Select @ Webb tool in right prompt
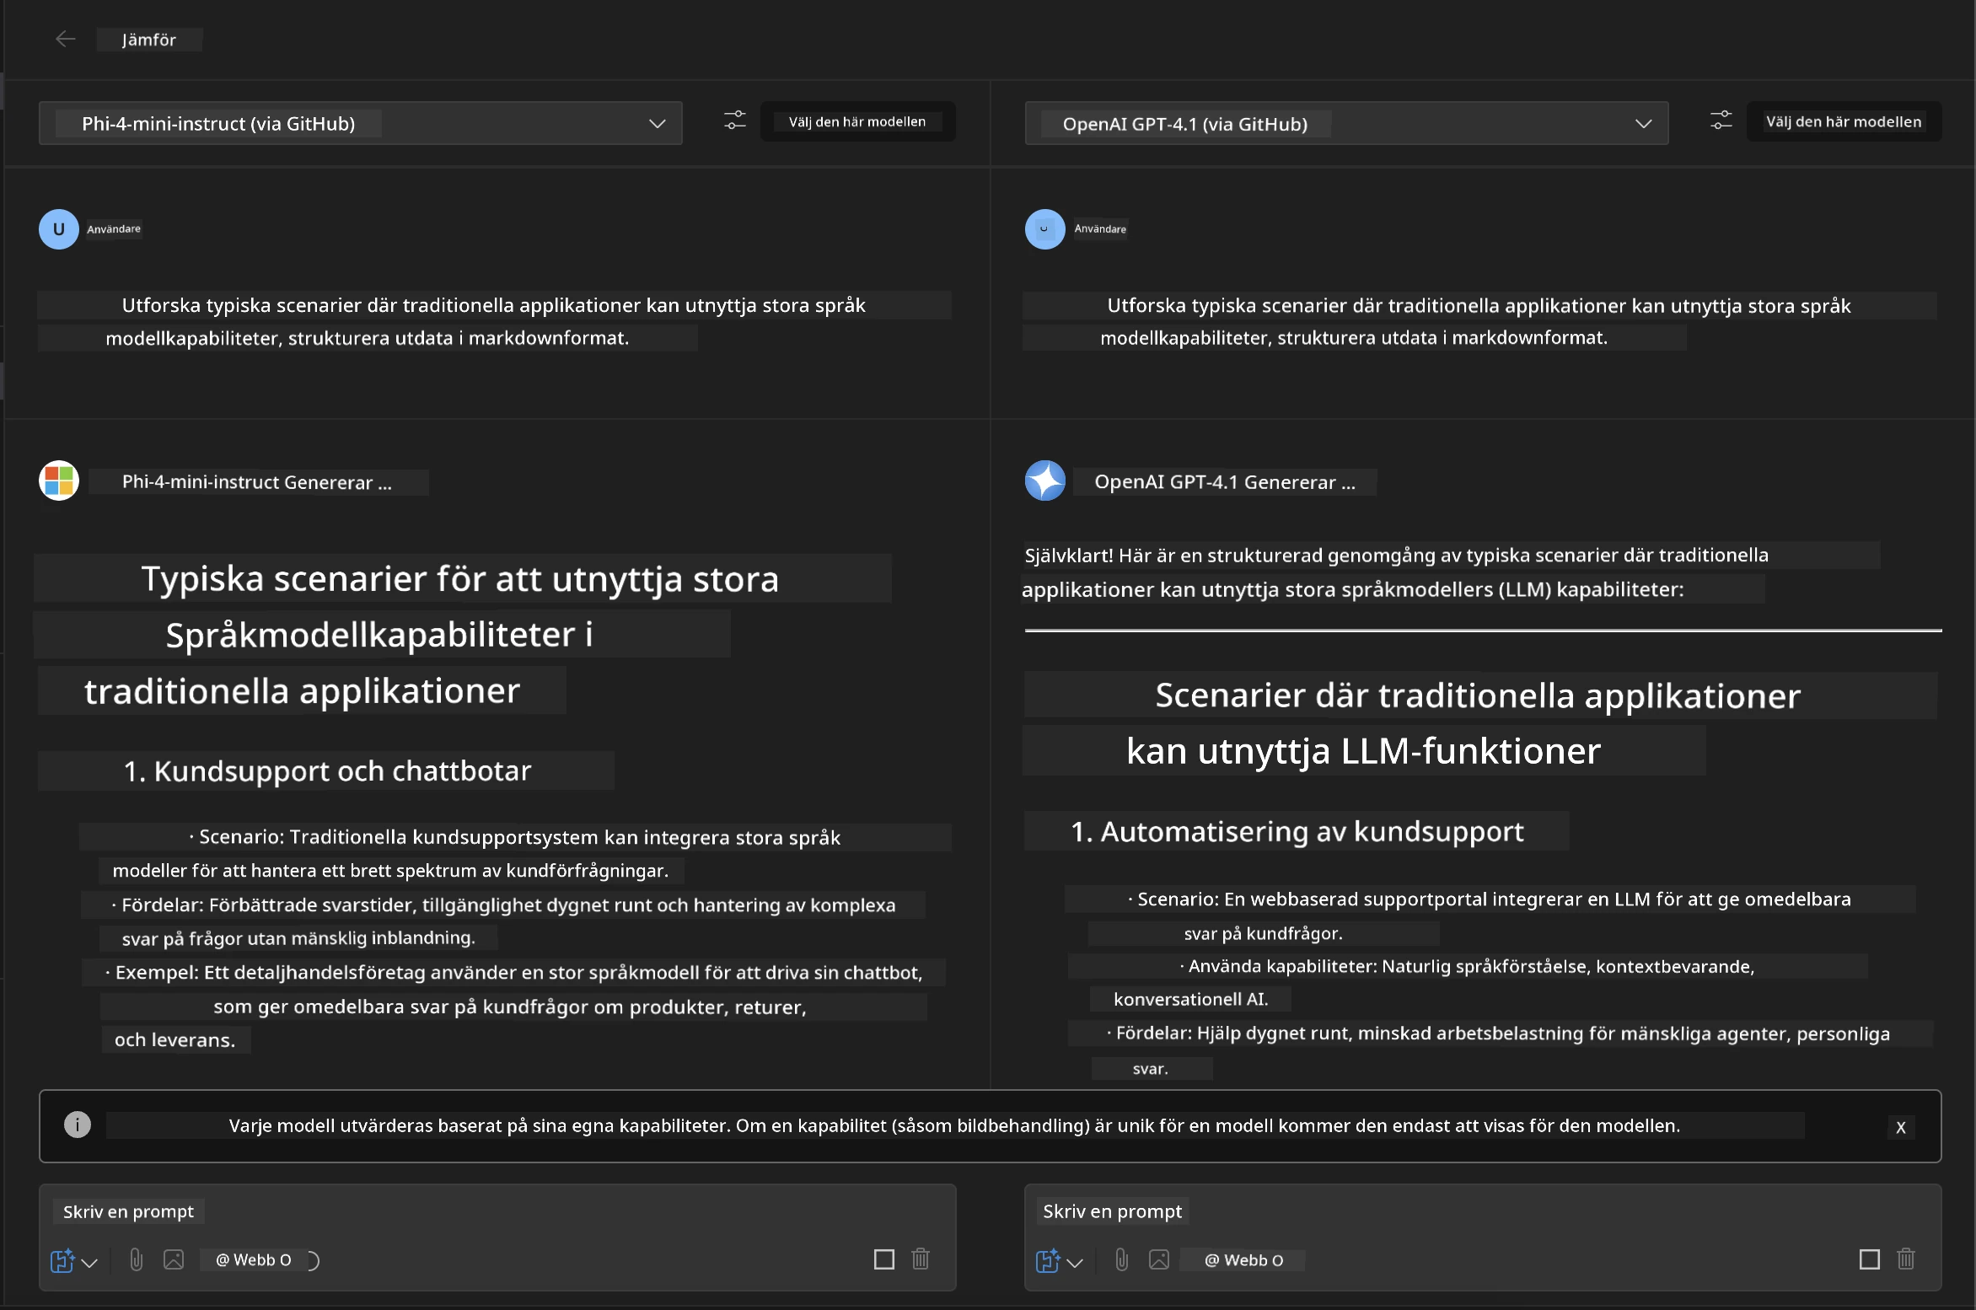The width and height of the screenshot is (1976, 1310). (x=1243, y=1259)
